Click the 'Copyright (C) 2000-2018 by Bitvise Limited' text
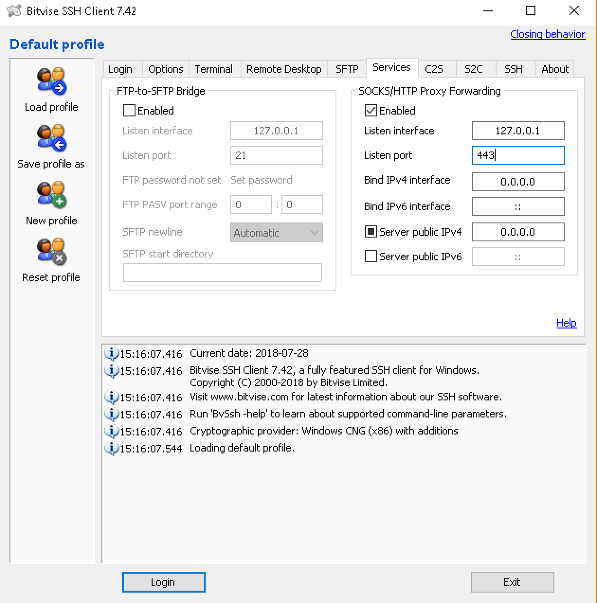 289,382
